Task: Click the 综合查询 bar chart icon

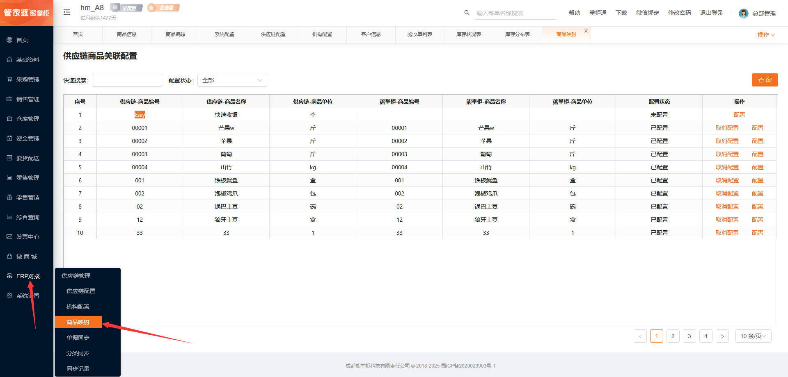Action: click(9, 217)
